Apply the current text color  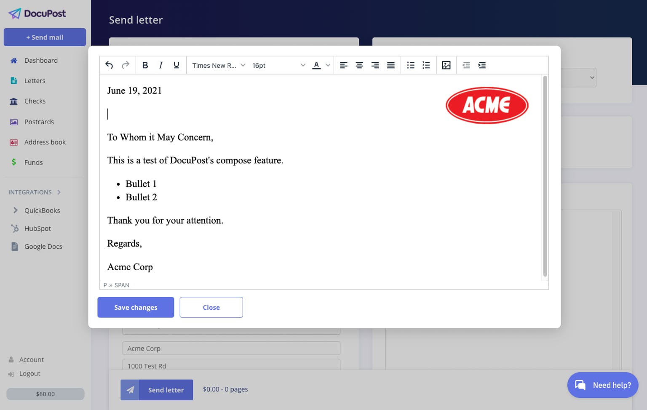[316, 65]
